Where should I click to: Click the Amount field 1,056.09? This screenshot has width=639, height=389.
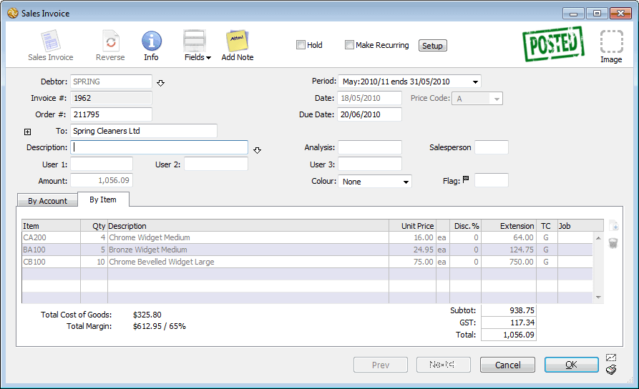point(102,180)
